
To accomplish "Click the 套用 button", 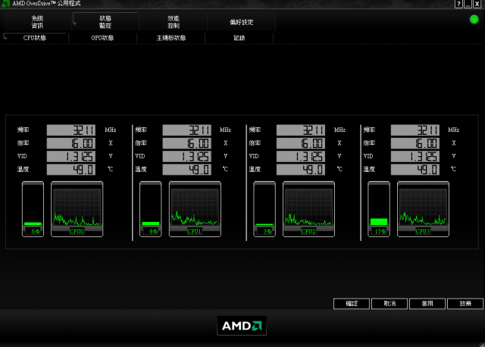I will (427, 304).
